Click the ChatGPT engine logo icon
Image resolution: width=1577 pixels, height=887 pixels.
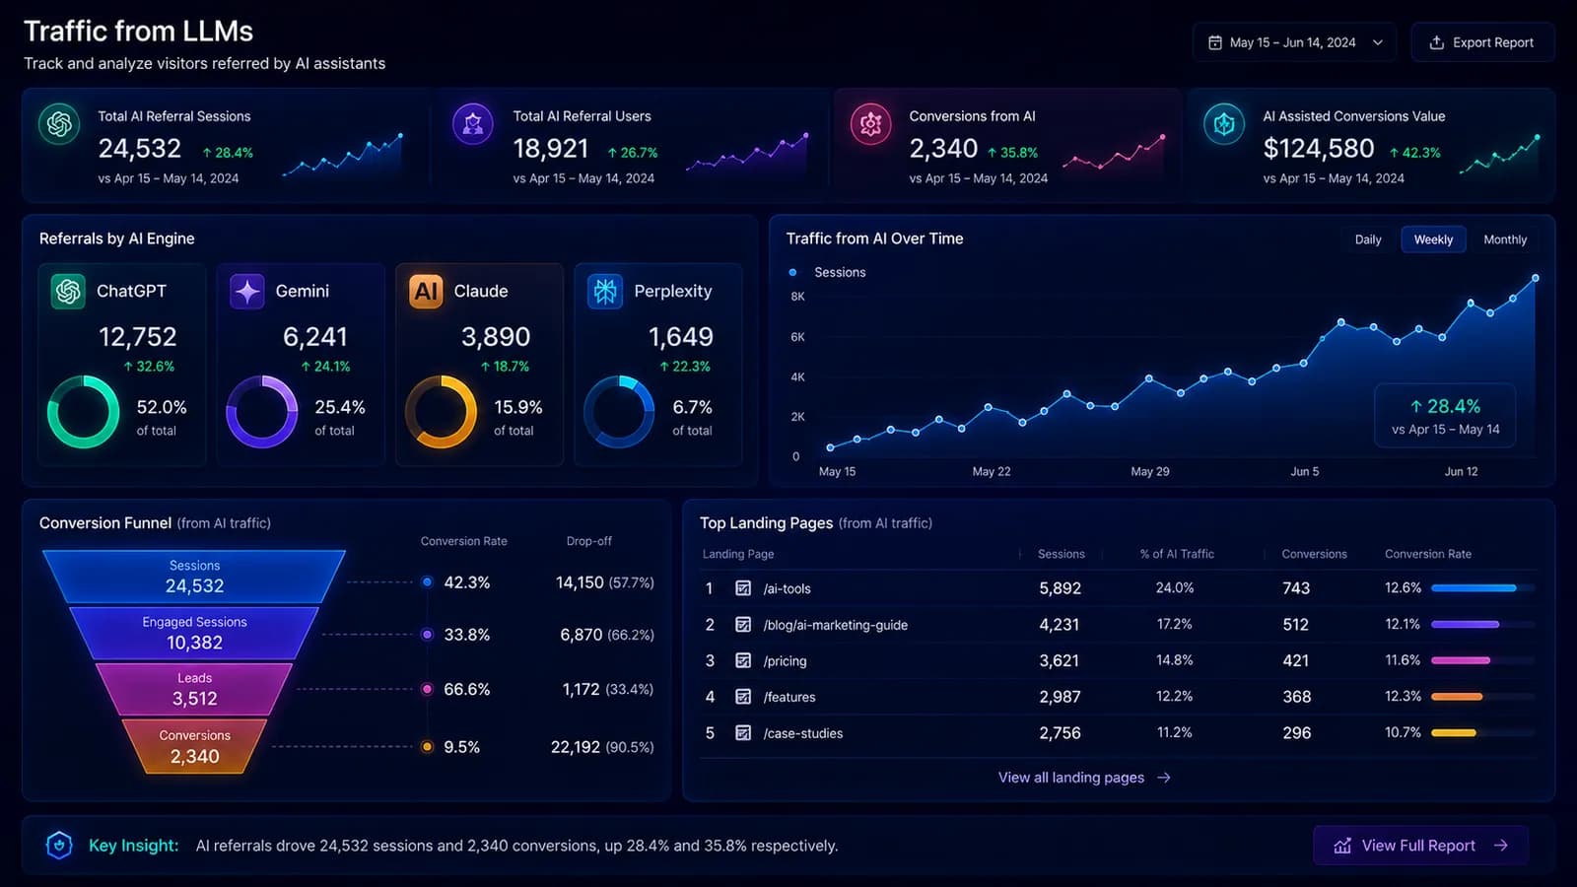coord(68,291)
